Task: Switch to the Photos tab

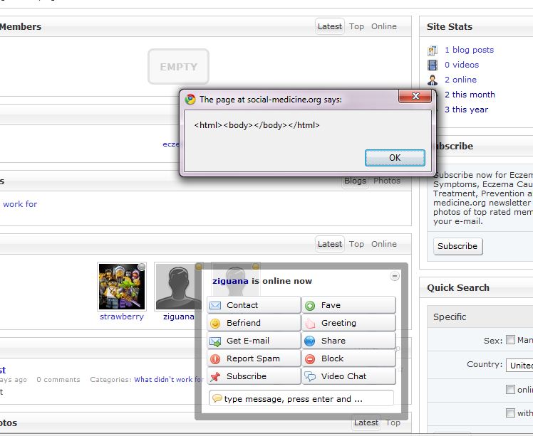Action: click(x=387, y=181)
